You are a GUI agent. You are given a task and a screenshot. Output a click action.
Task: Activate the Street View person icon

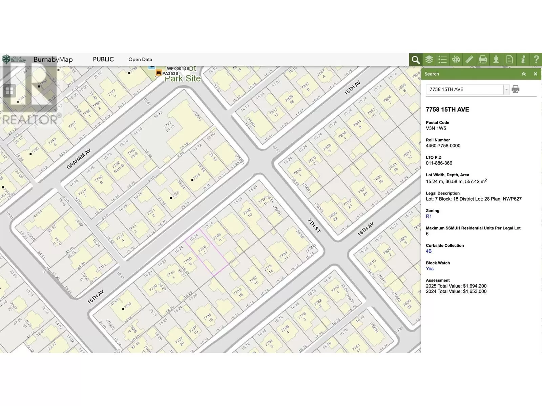[x=496, y=60]
